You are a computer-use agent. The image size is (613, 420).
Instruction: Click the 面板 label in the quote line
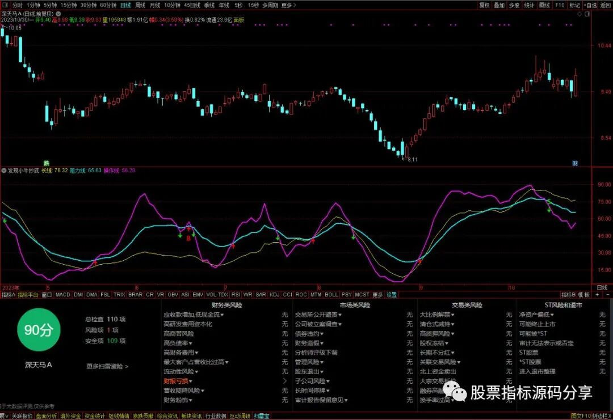point(239,20)
